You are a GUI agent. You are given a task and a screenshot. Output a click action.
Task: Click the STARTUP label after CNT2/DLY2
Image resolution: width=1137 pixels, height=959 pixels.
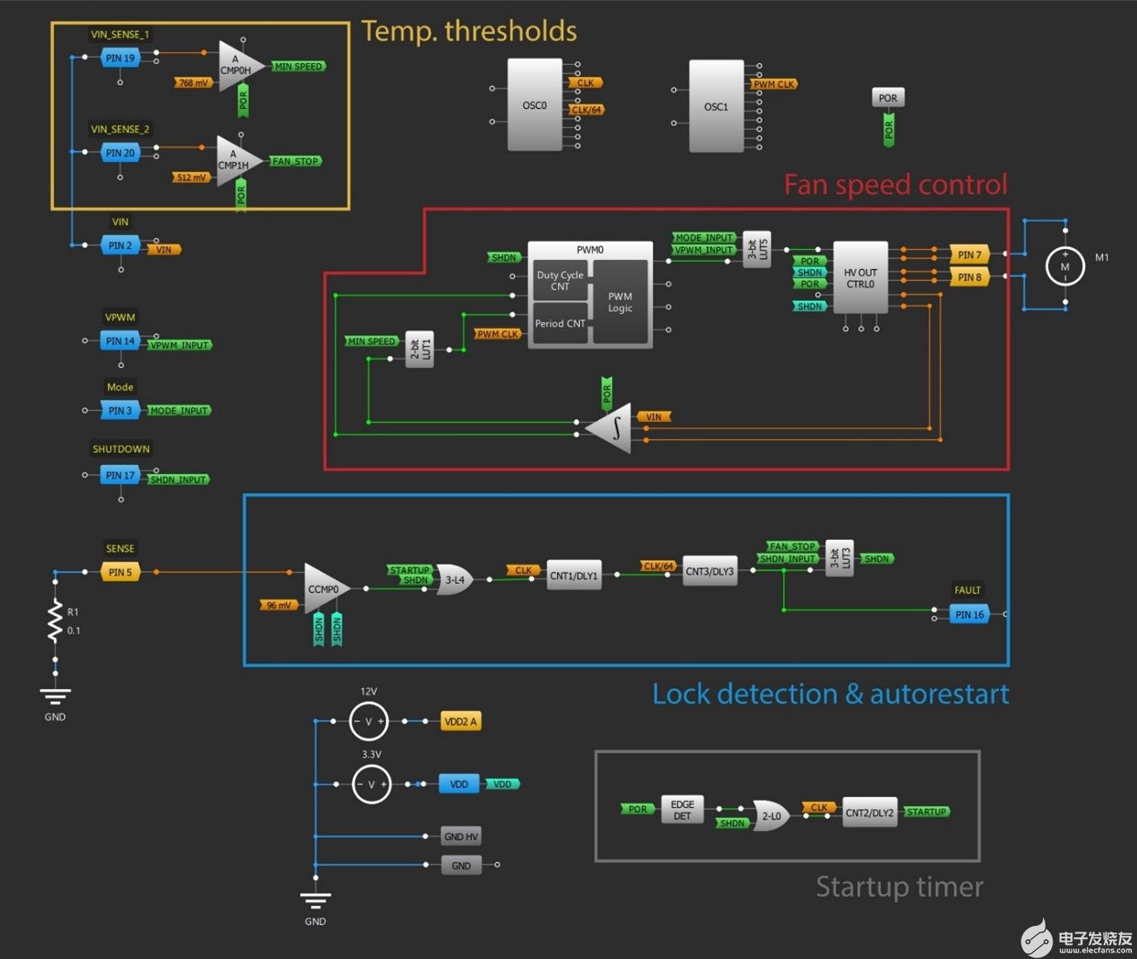coord(926,812)
